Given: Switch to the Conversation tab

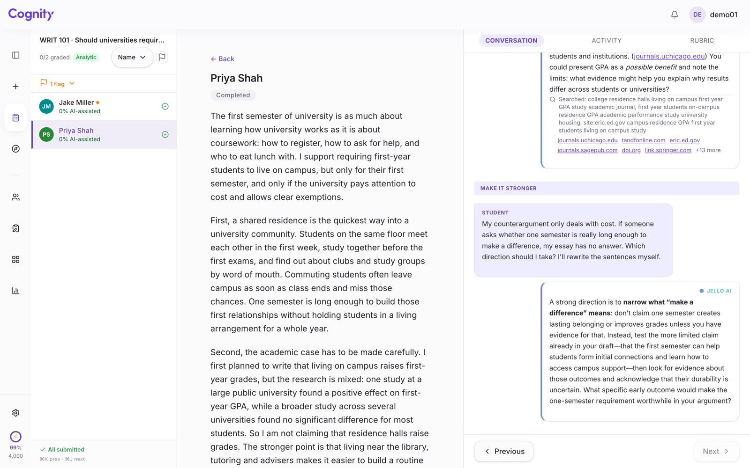Looking at the screenshot, I should click(511, 41).
